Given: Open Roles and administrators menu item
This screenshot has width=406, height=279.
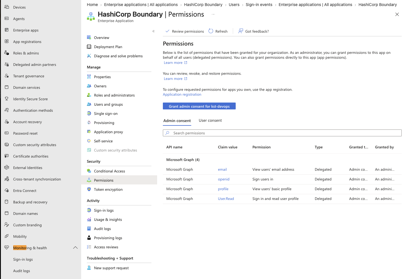Looking at the screenshot, I should (x=114, y=95).
